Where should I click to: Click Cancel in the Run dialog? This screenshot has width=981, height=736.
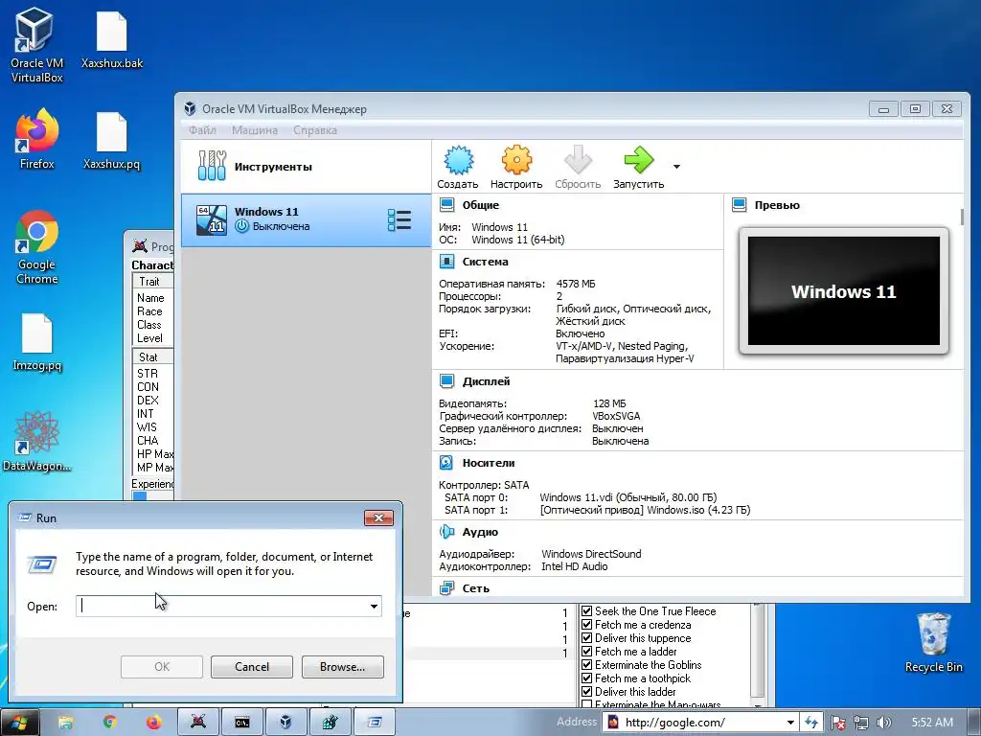252,667
